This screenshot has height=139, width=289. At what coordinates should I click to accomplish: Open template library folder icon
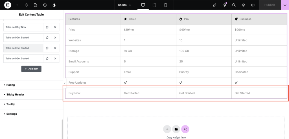pyautogui.click(x=176, y=129)
